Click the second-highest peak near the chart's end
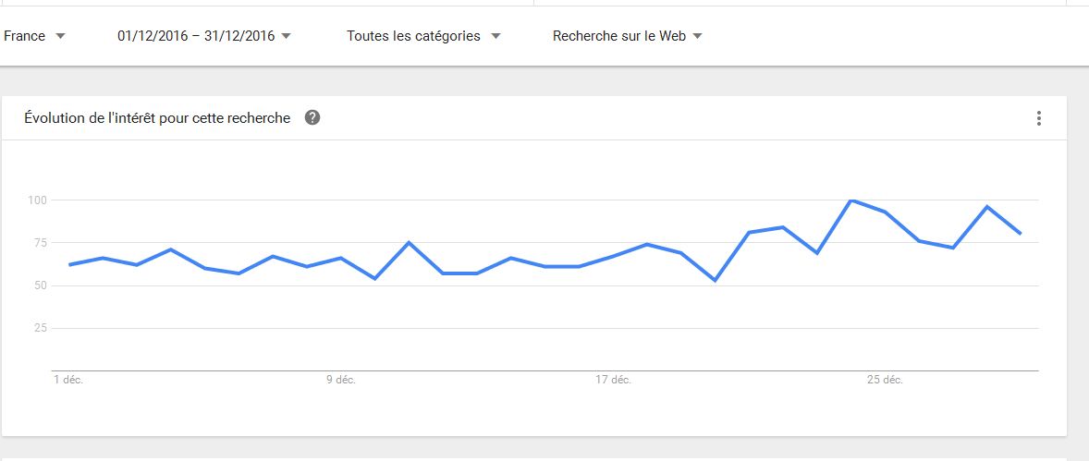Screen dimensions: 1089x461 [x=987, y=207]
